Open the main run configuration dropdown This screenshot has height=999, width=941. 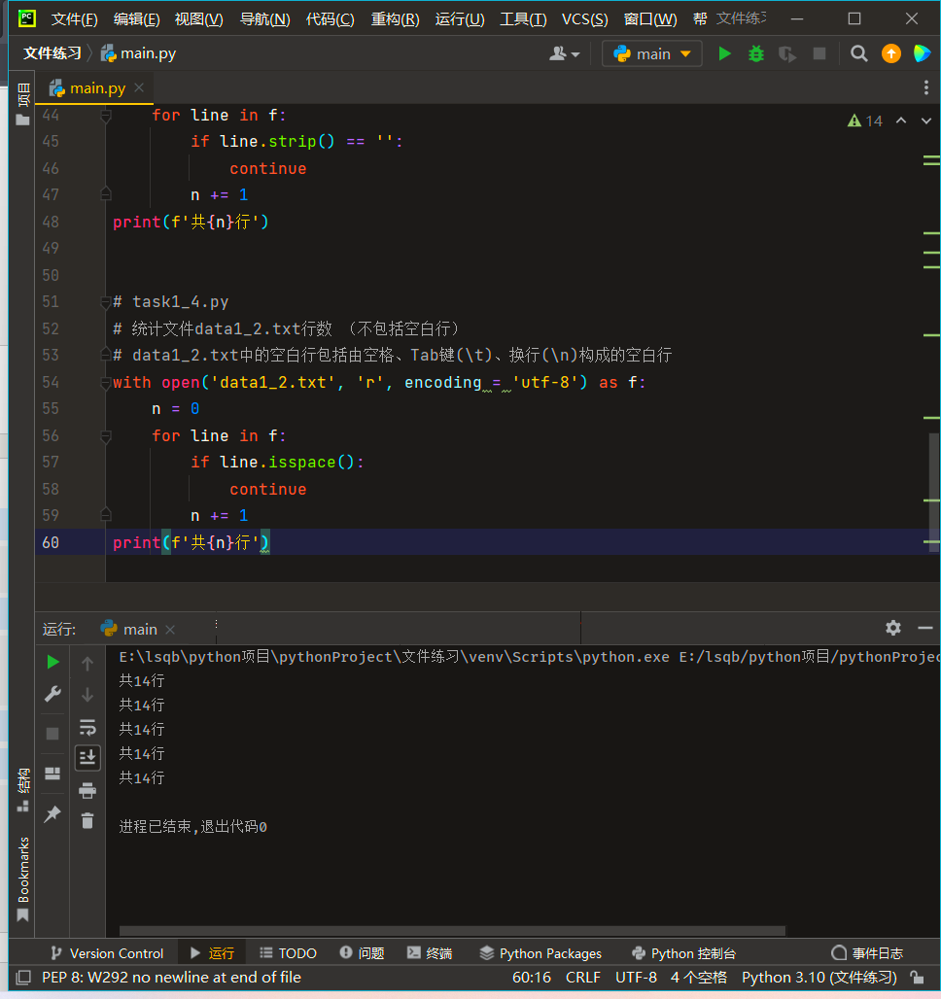(652, 53)
